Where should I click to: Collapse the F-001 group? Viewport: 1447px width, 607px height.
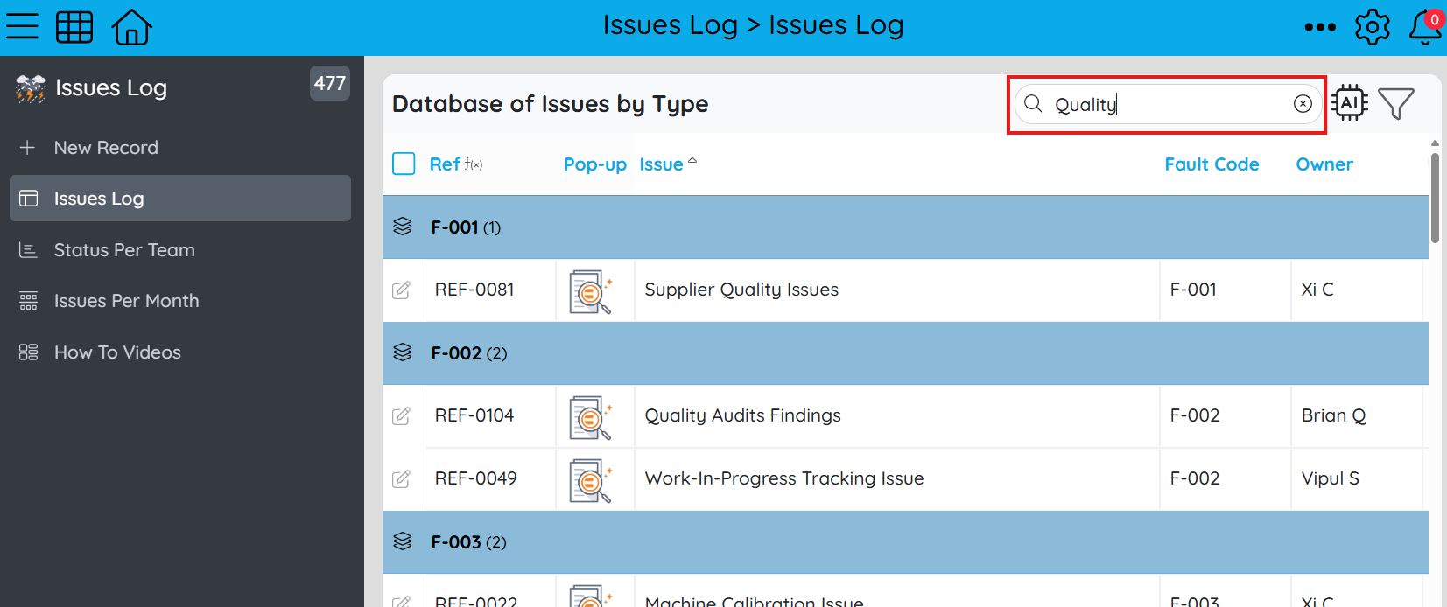pos(403,227)
